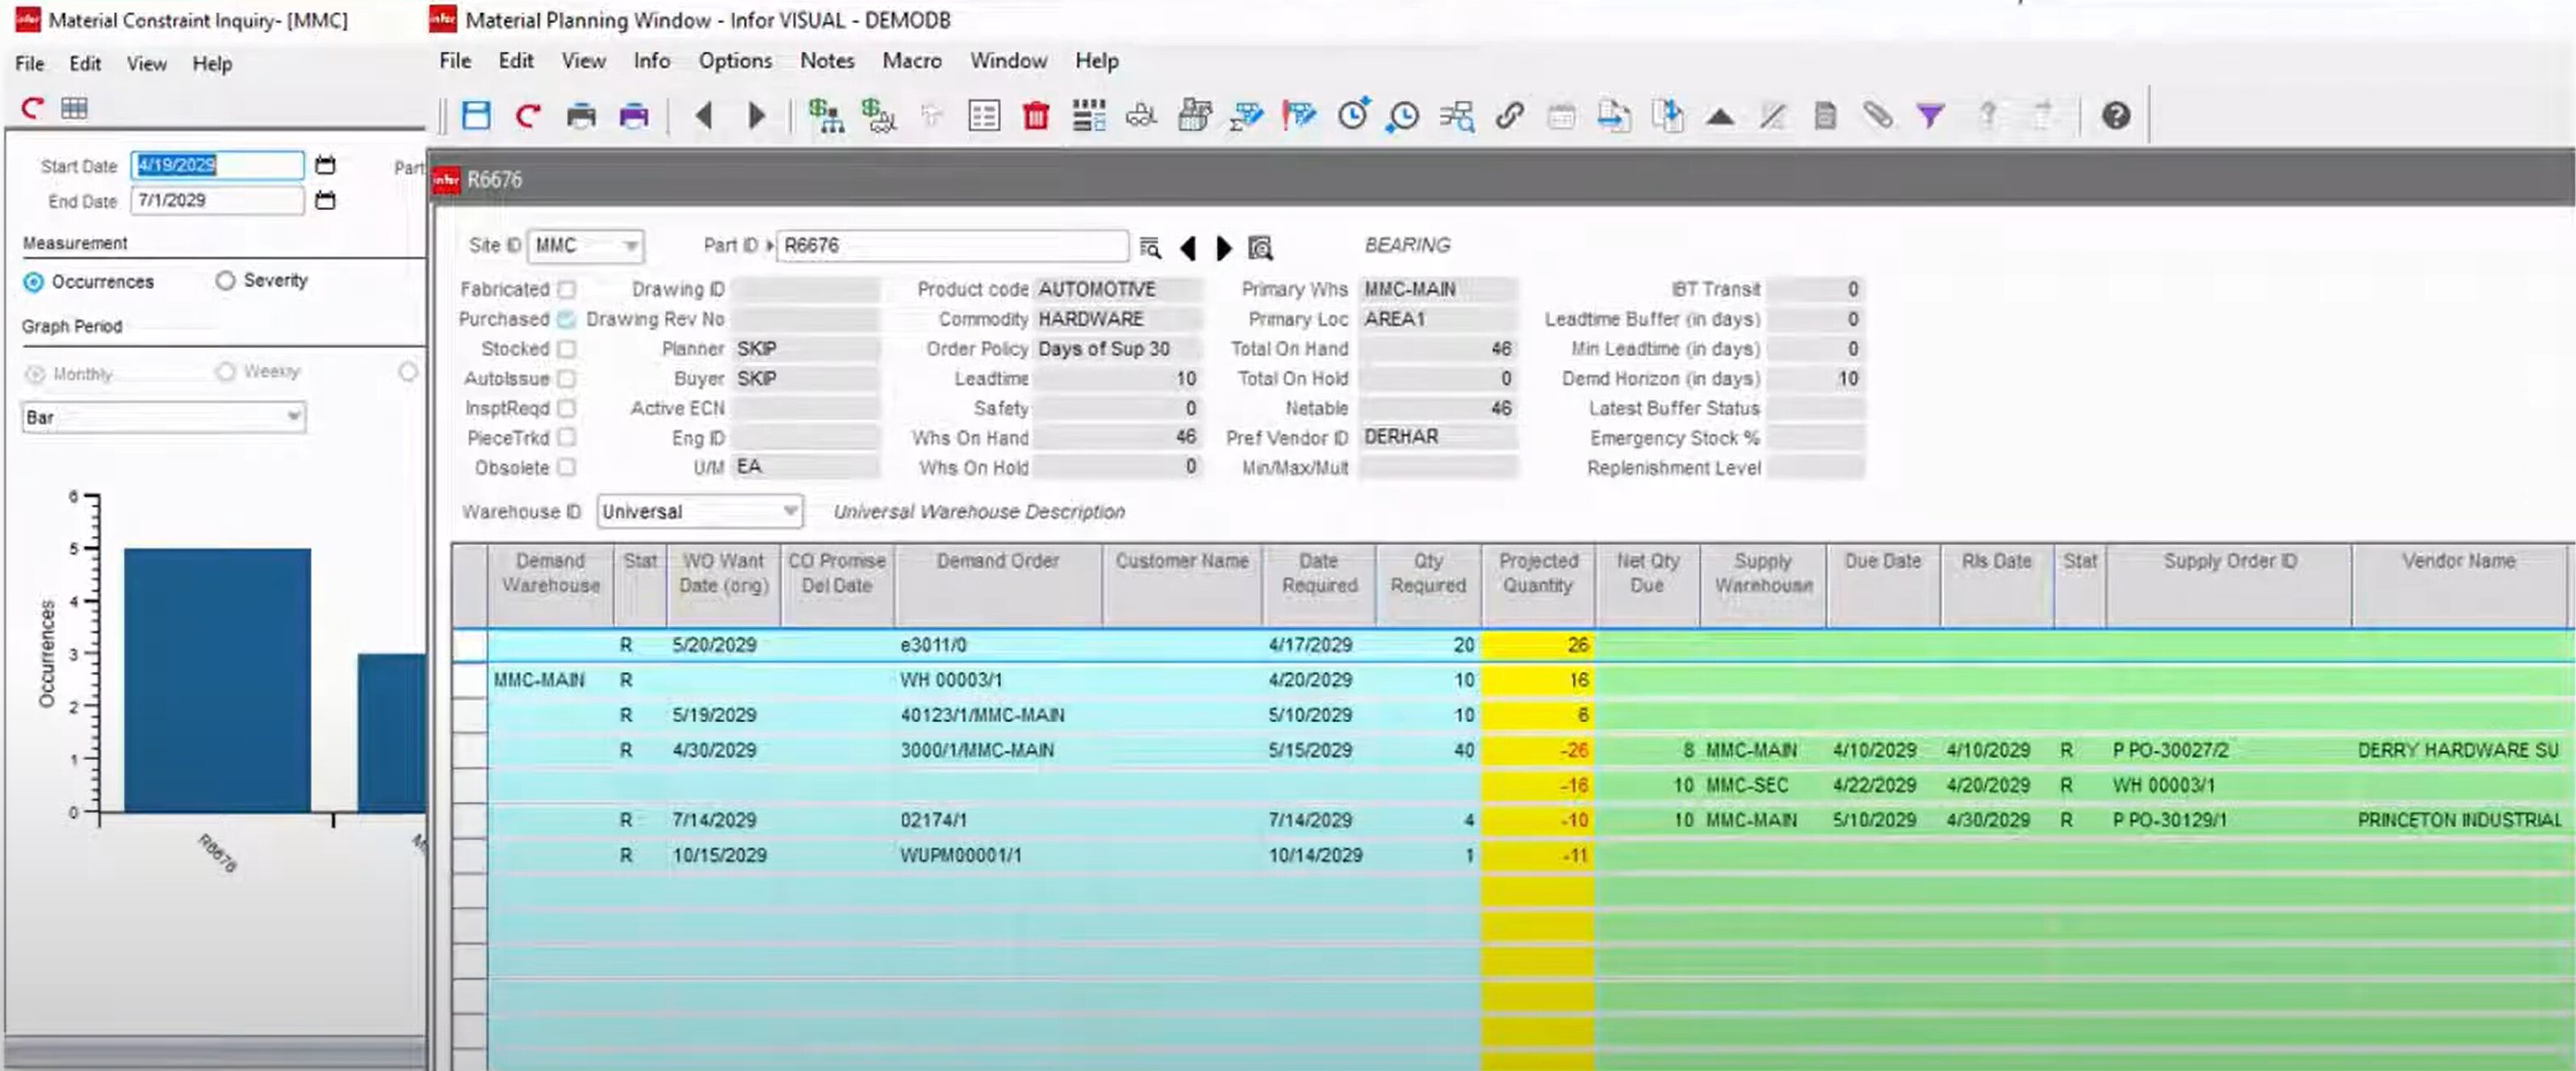Check the Obsolete checkbox
The image size is (2576, 1071).
(x=566, y=467)
